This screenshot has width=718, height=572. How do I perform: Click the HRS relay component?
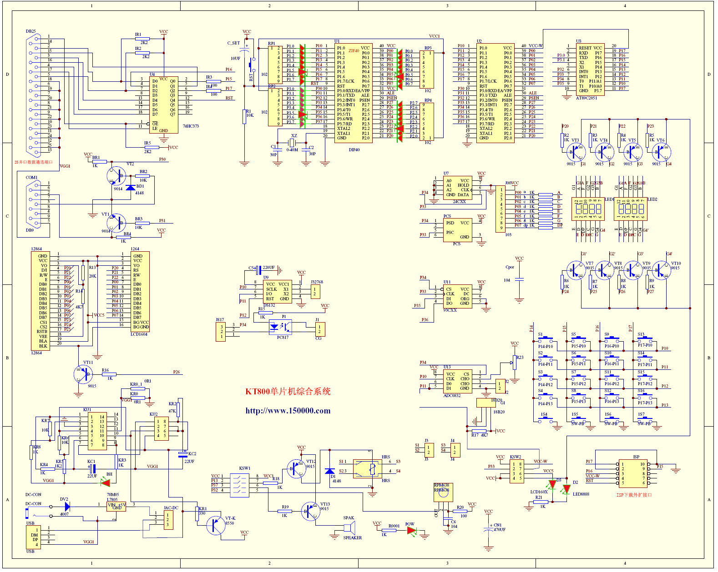(368, 468)
